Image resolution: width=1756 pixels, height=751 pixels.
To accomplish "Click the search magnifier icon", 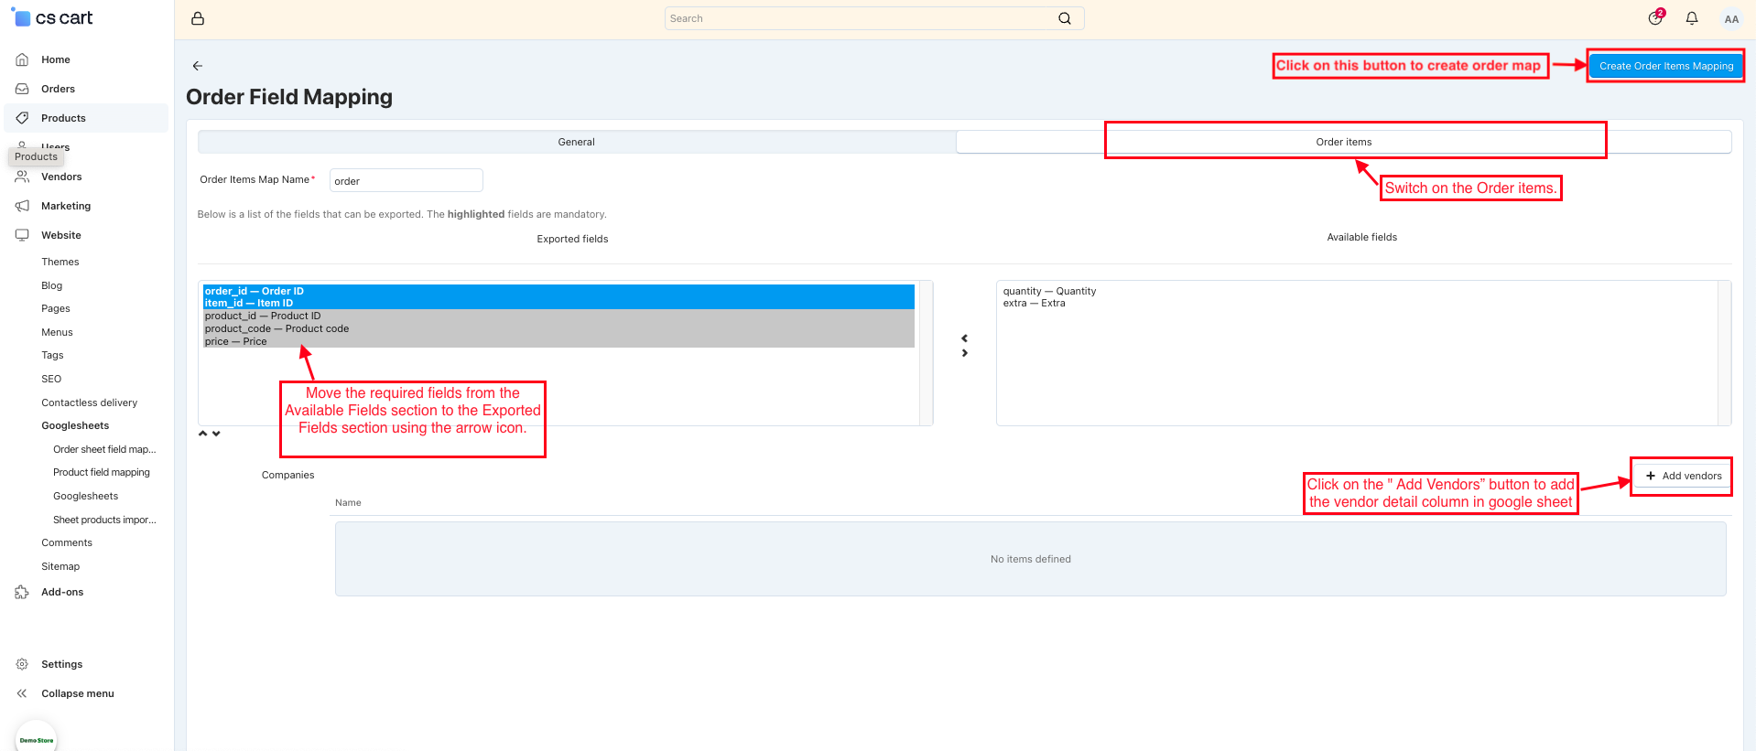I will [1065, 18].
